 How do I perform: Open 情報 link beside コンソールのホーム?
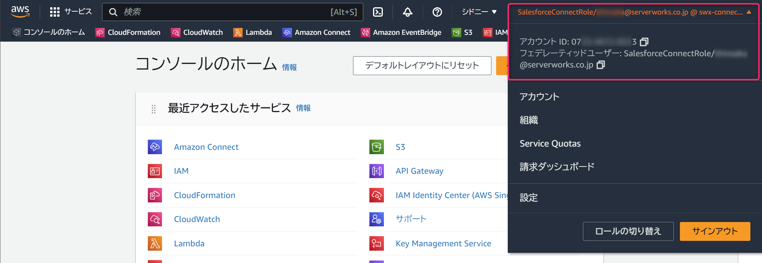tap(289, 67)
